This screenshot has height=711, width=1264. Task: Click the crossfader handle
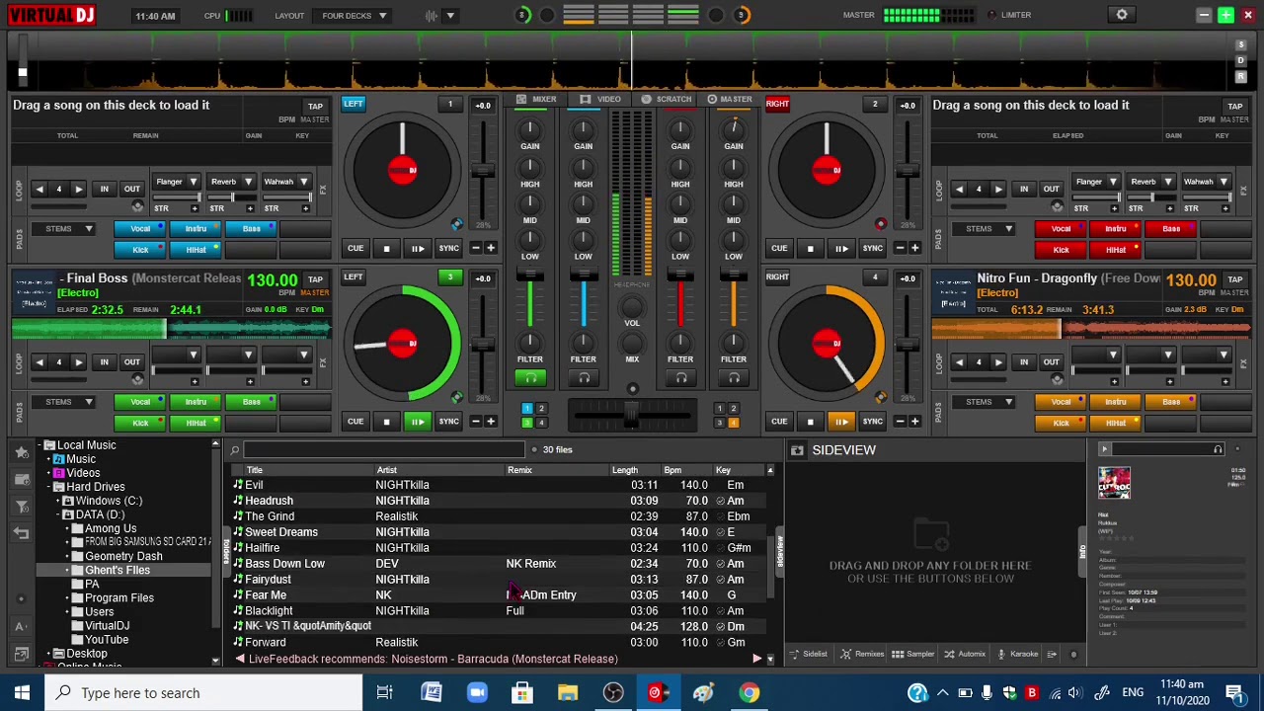[x=632, y=415]
